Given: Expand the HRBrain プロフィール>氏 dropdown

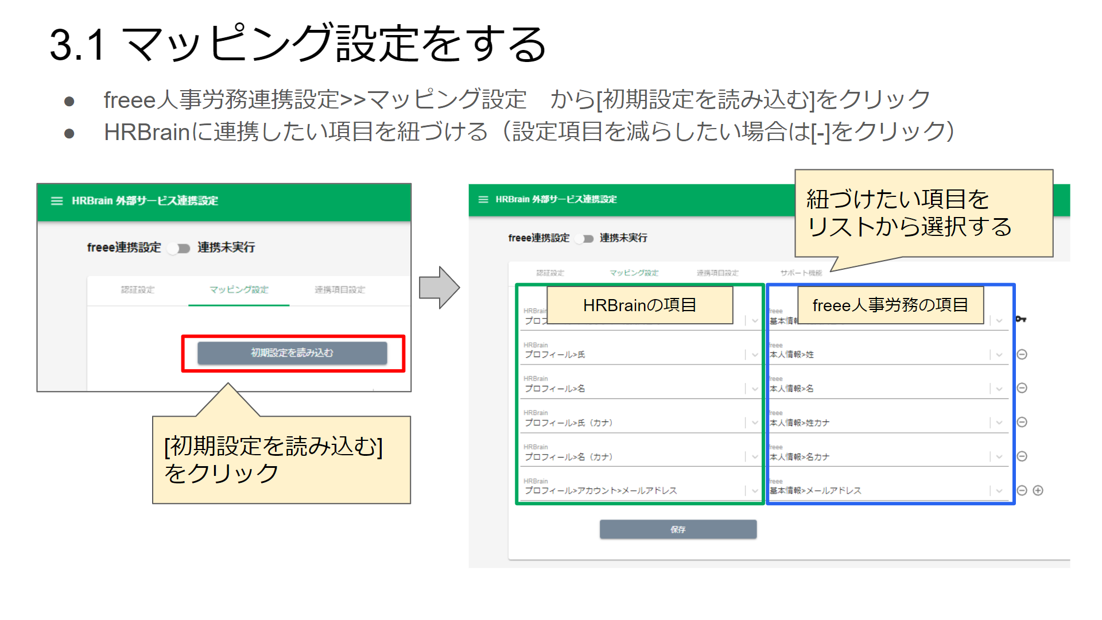Looking at the screenshot, I should pos(755,355).
